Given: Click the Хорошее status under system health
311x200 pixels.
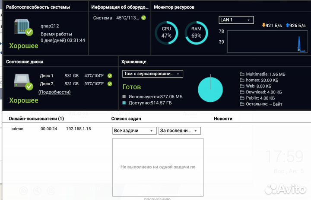Looking at the screenshot, I should point(24,46).
